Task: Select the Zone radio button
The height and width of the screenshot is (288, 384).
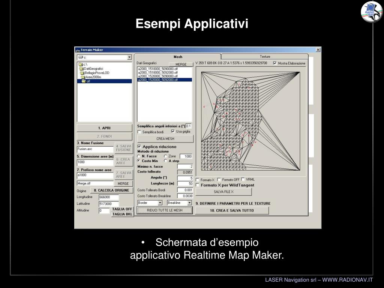Action: click(x=165, y=156)
